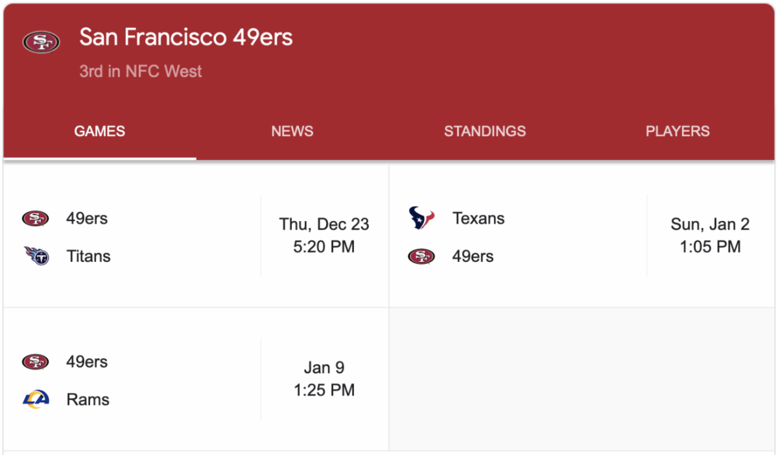Click the 49ers logo in Texans game

pyautogui.click(x=421, y=257)
